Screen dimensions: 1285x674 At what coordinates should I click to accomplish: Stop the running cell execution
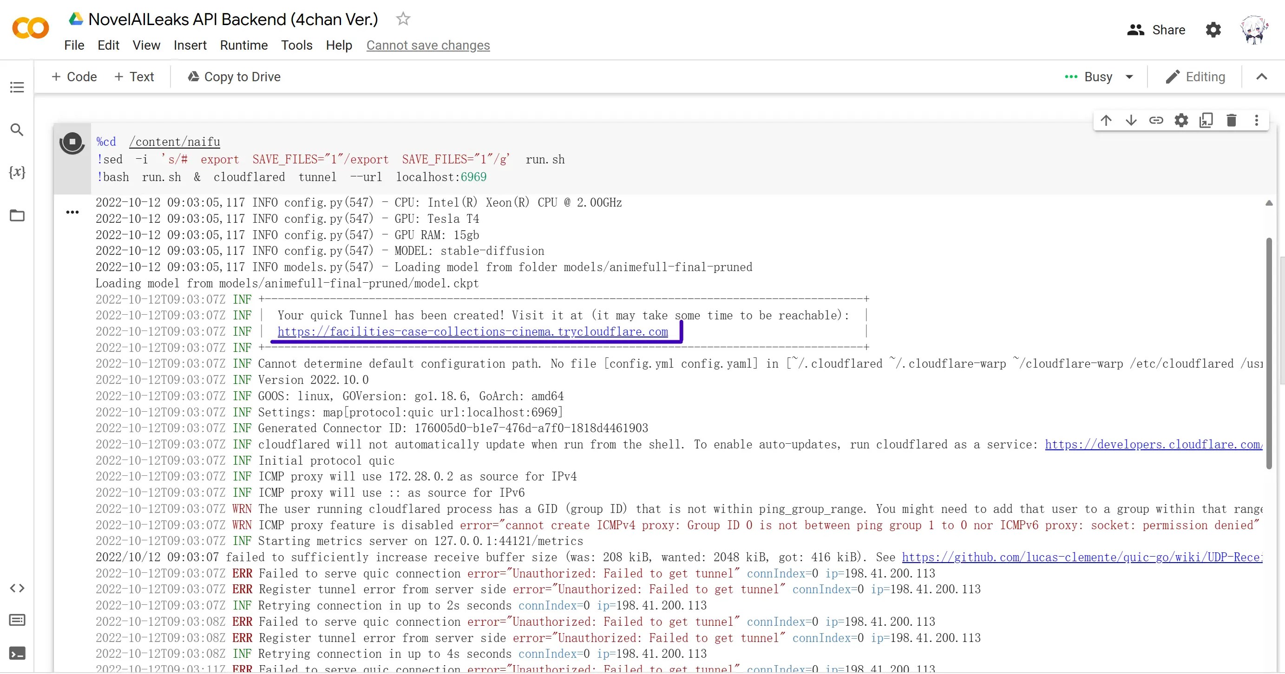(x=72, y=142)
